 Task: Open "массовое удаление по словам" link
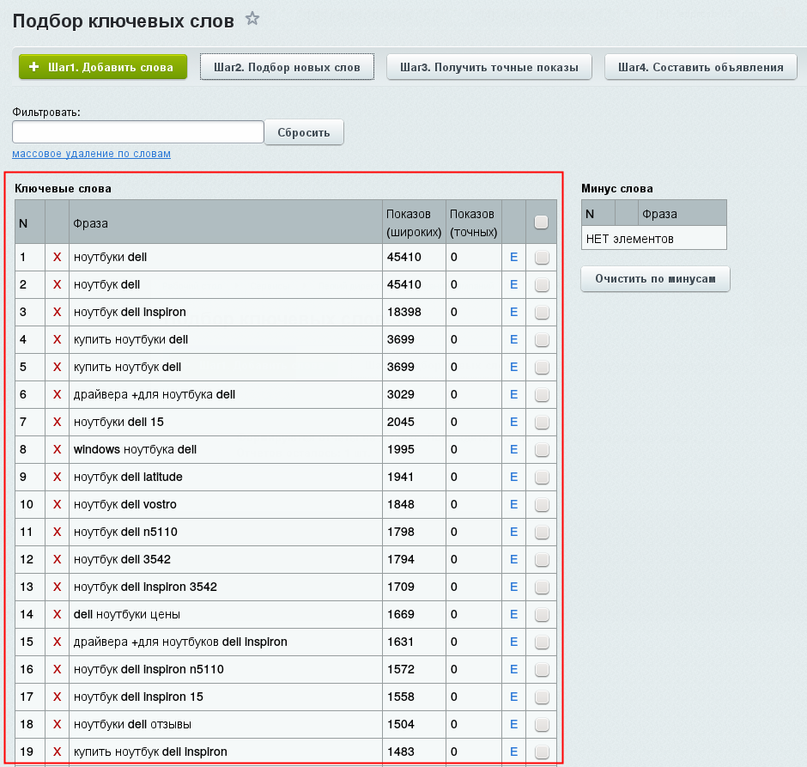[x=92, y=154]
